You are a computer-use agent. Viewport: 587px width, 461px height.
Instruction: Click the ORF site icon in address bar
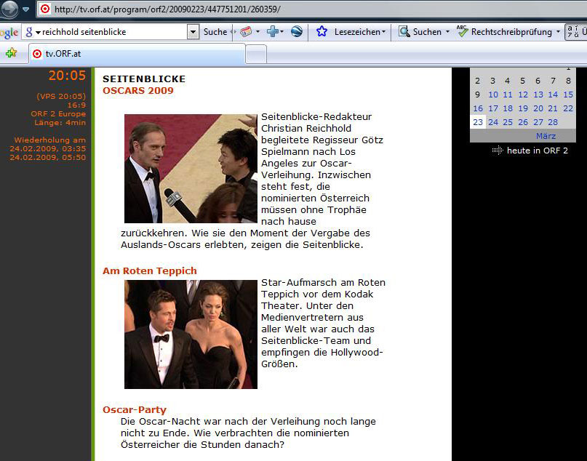pyautogui.click(x=45, y=9)
